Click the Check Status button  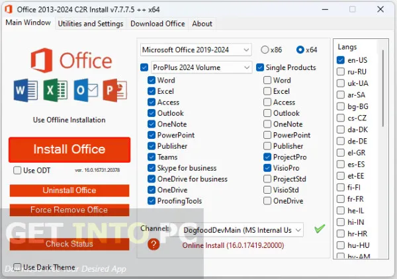click(69, 244)
